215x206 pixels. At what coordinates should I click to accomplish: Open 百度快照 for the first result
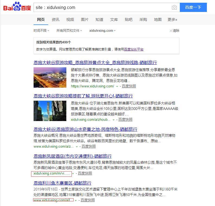(129, 86)
